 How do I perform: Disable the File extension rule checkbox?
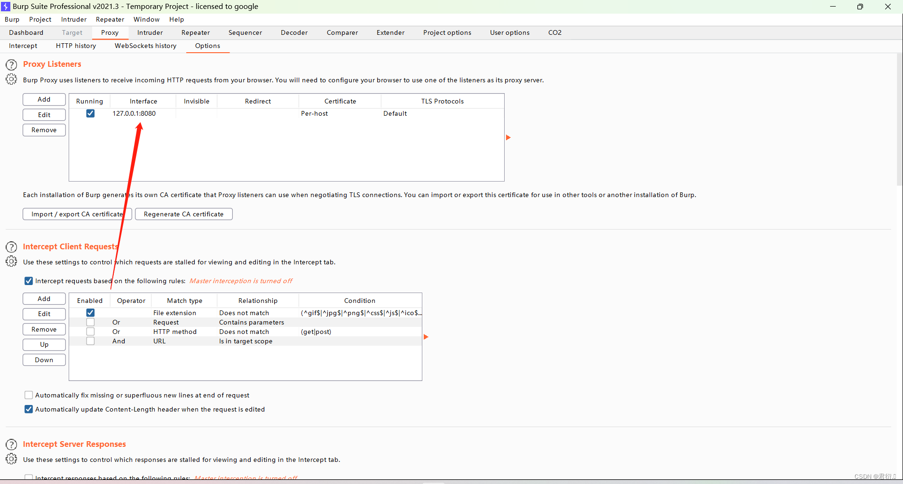click(x=90, y=313)
